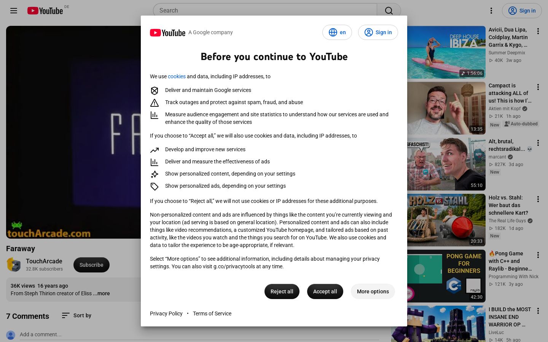548x342 pixels.
Task: Click the TouchArcade channel name
Action: [44, 261]
